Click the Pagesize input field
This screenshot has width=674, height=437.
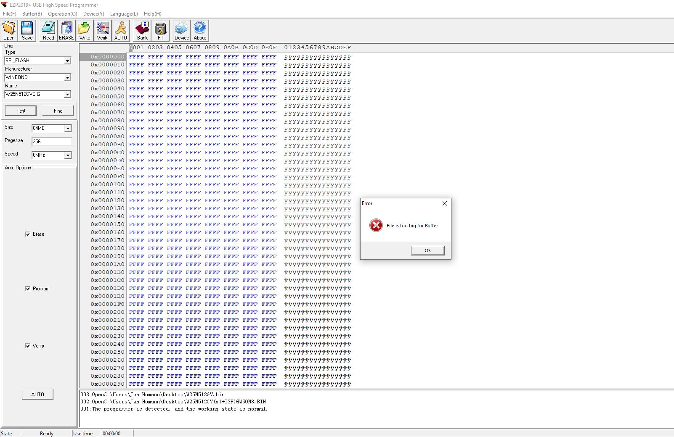pyautogui.click(x=52, y=142)
